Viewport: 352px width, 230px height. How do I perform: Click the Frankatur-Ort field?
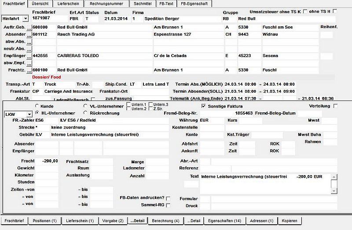click(149, 92)
